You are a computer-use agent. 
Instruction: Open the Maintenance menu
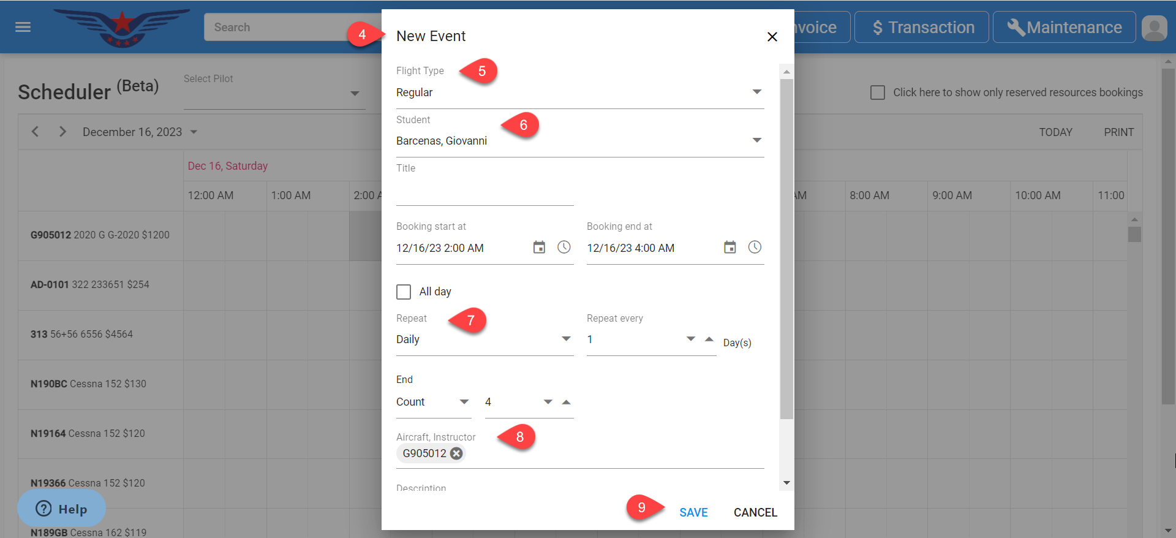pos(1064,28)
